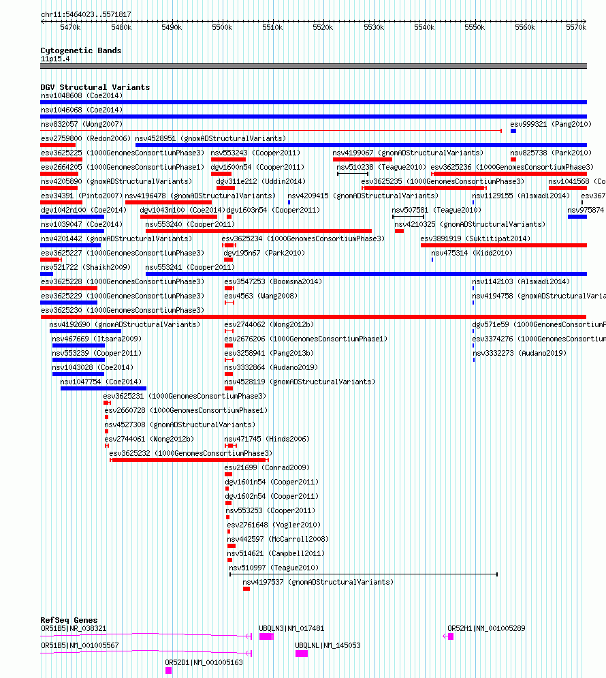Select the long red esv3625232 bar

click(189, 460)
